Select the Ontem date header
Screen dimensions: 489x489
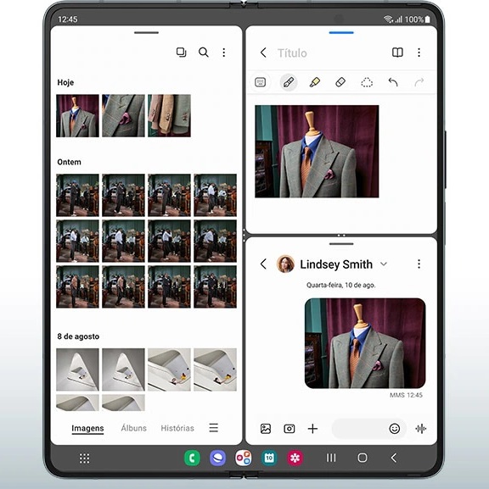69,162
